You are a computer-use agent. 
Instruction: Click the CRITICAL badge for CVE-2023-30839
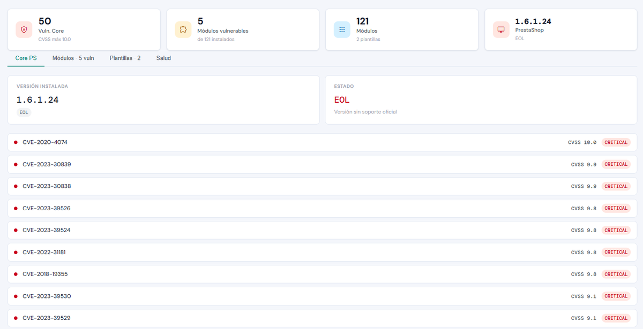click(x=616, y=164)
